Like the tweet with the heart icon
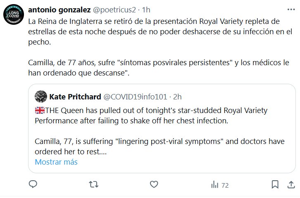Viewport: 300px width, 198px height. click(x=154, y=185)
